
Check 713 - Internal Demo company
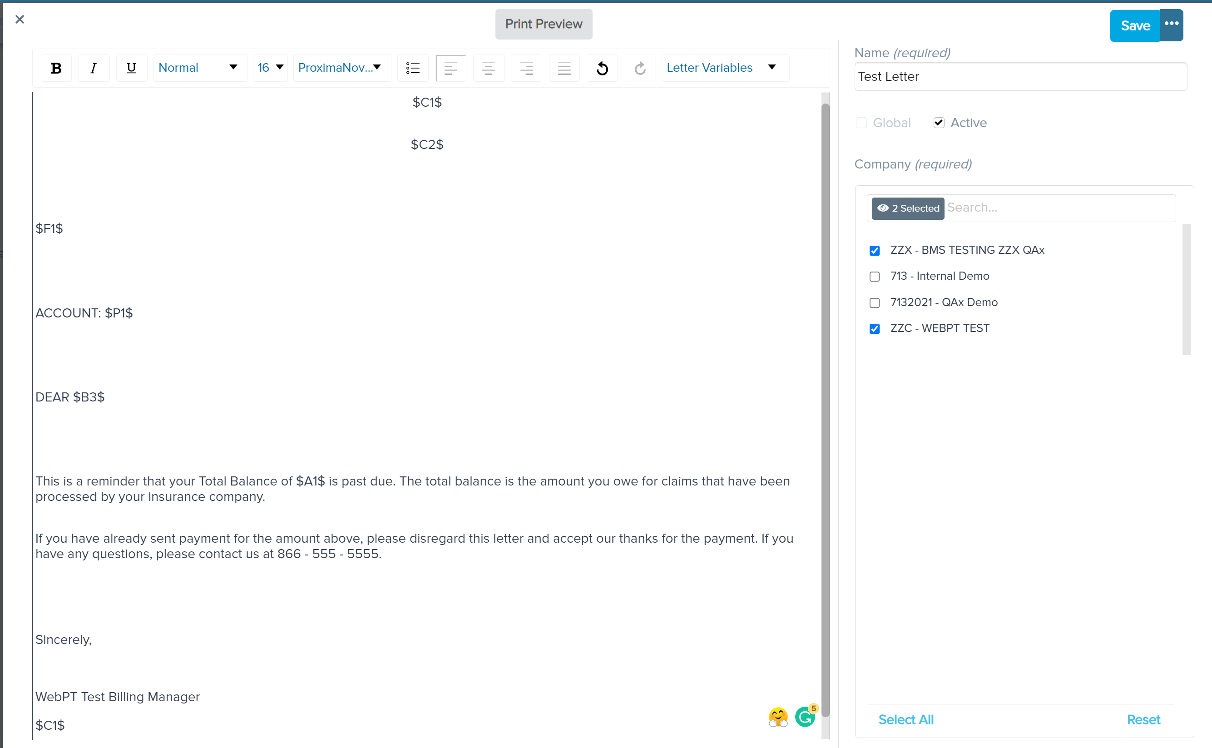tap(874, 277)
